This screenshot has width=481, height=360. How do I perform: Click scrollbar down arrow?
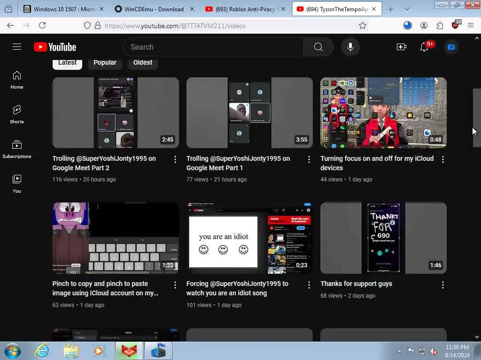pos(477,337)
